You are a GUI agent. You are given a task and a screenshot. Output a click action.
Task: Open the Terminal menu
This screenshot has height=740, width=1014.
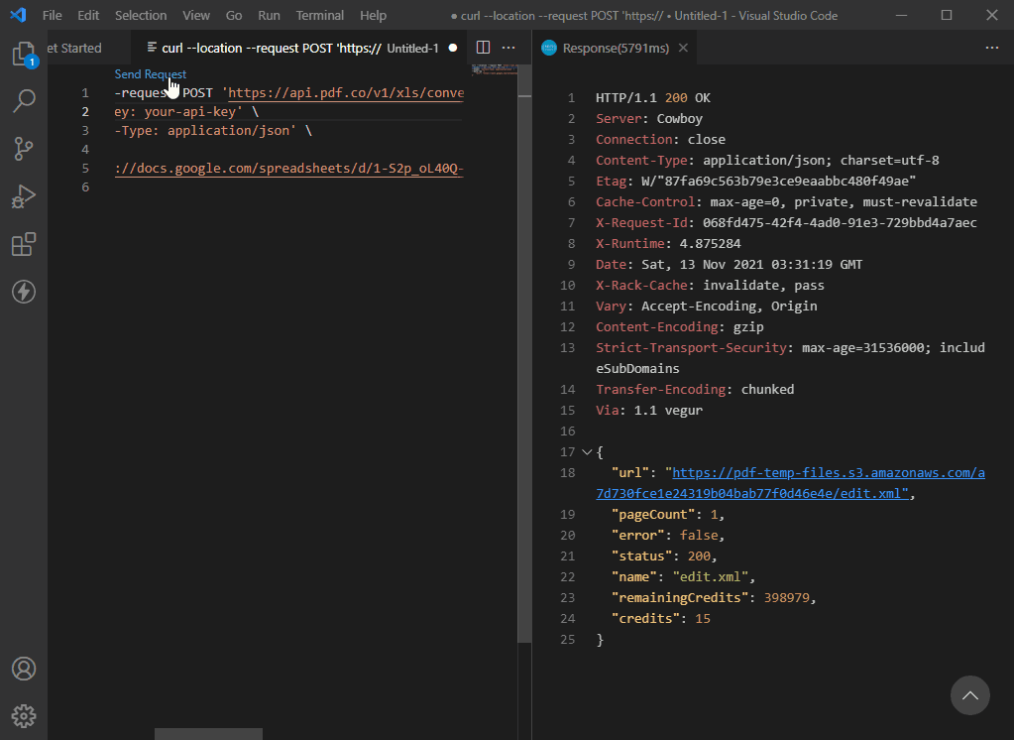coord(319,16)
